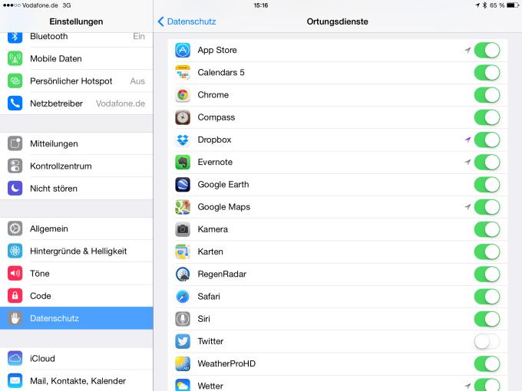
Task: Select Töne in sidebar
Action: [x=77, y=273]
